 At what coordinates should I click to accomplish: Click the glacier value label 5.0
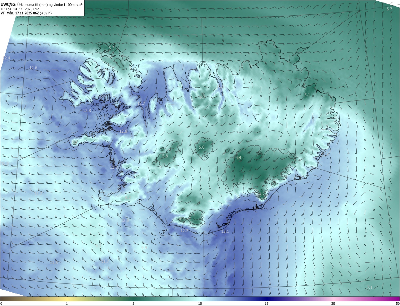pyautogui.click(x=202, y=147)
